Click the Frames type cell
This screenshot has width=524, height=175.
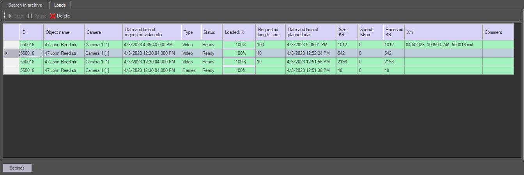point(191,70)
